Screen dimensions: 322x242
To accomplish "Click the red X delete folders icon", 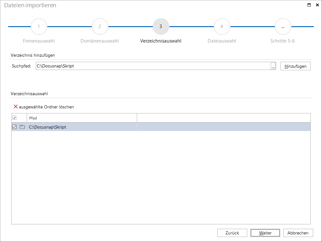I will pos(16,107).
